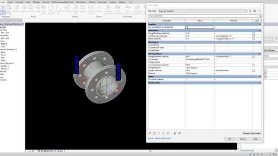Select the Swept Blend tool
The height and width of the screenshot is (156, 278).
(x=43, y=10)
